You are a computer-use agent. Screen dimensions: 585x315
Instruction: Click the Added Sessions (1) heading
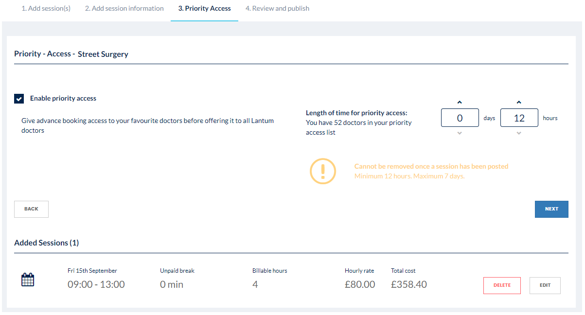click(47, 243)
